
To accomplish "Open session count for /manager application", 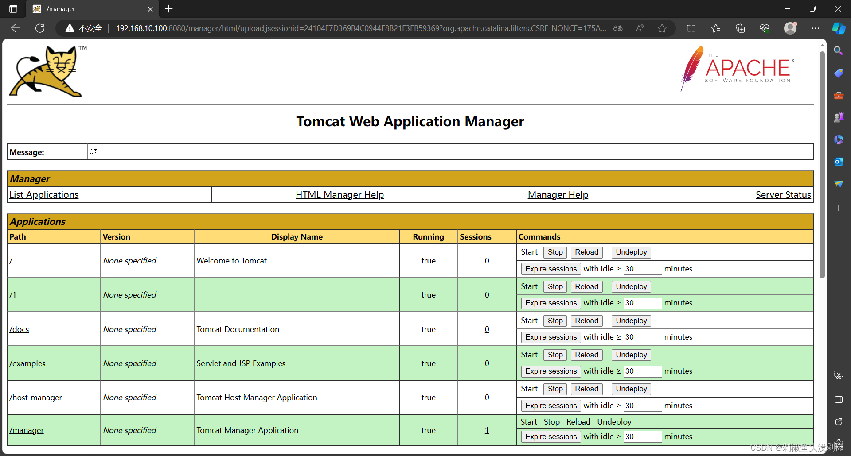I will 487,430.
